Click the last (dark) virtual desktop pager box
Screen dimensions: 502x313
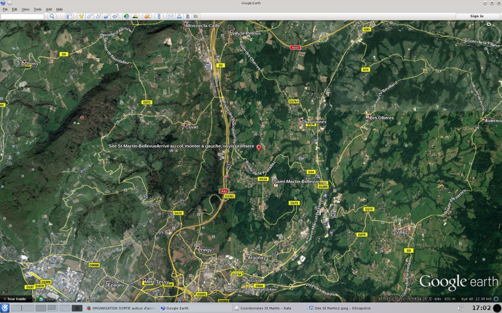pyautogui.click(x=77, y=308)
